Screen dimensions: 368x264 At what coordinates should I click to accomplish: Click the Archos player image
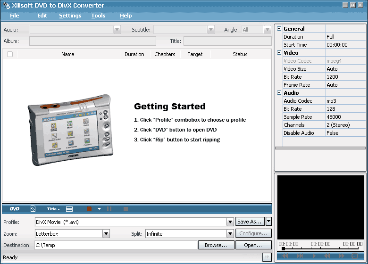[x=70, y=130]
